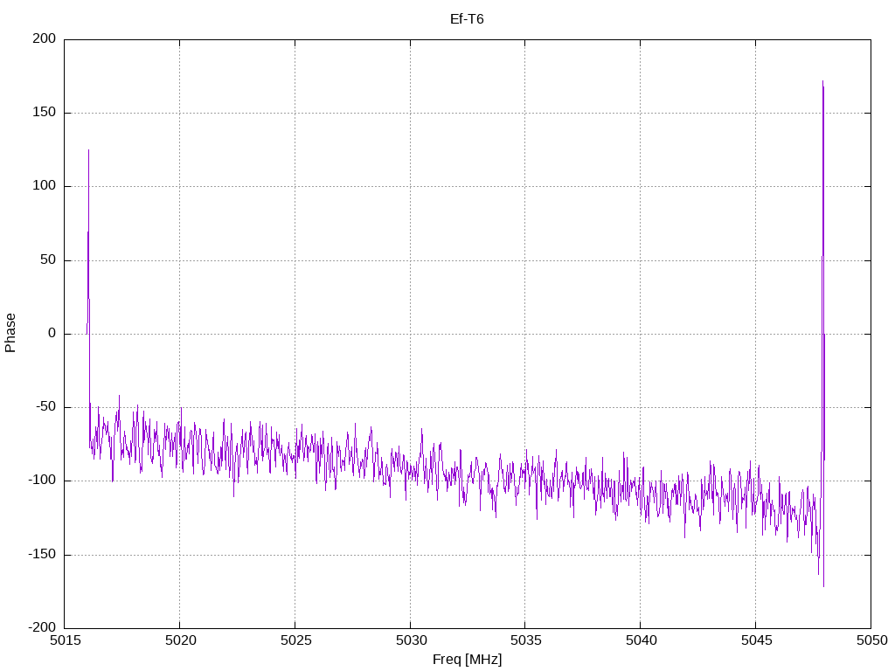Click the Phase y-axis label
The image size is (895, 671).
coord(10,333)
